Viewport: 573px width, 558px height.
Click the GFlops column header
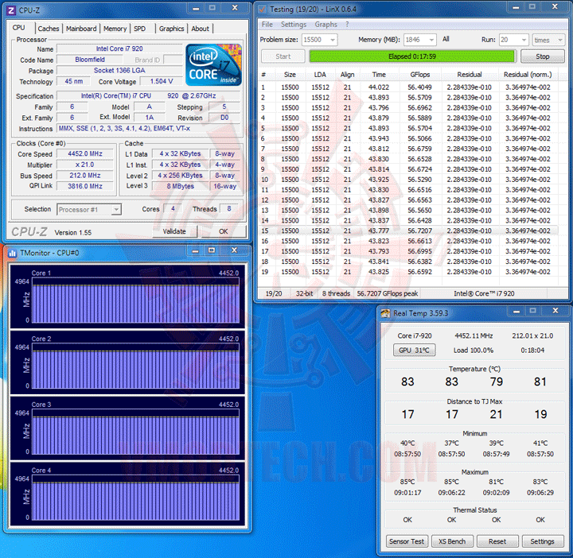point(420,75)
